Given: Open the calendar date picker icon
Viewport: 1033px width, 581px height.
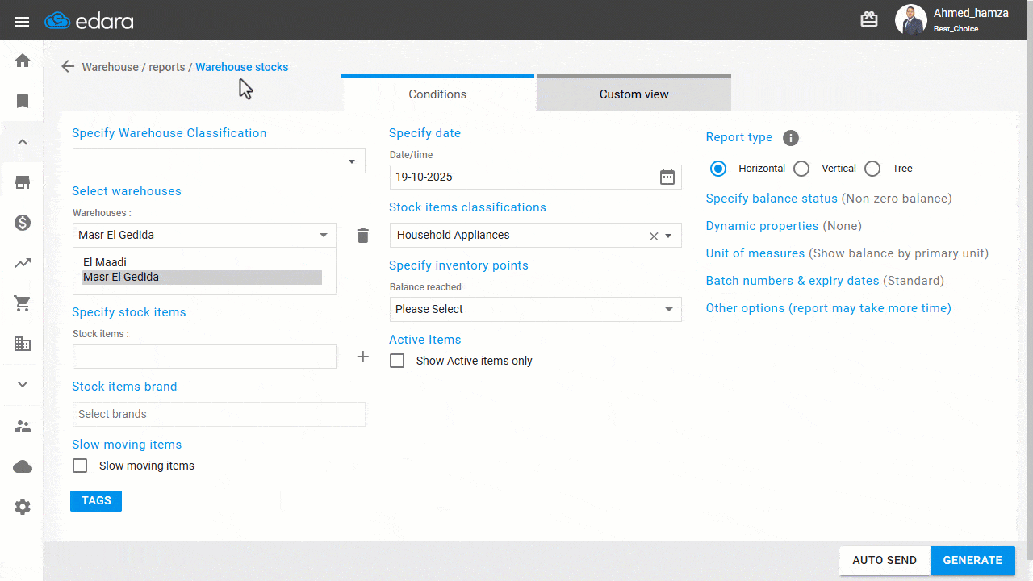Looking at the screenshot, I should tap(667, 178).
